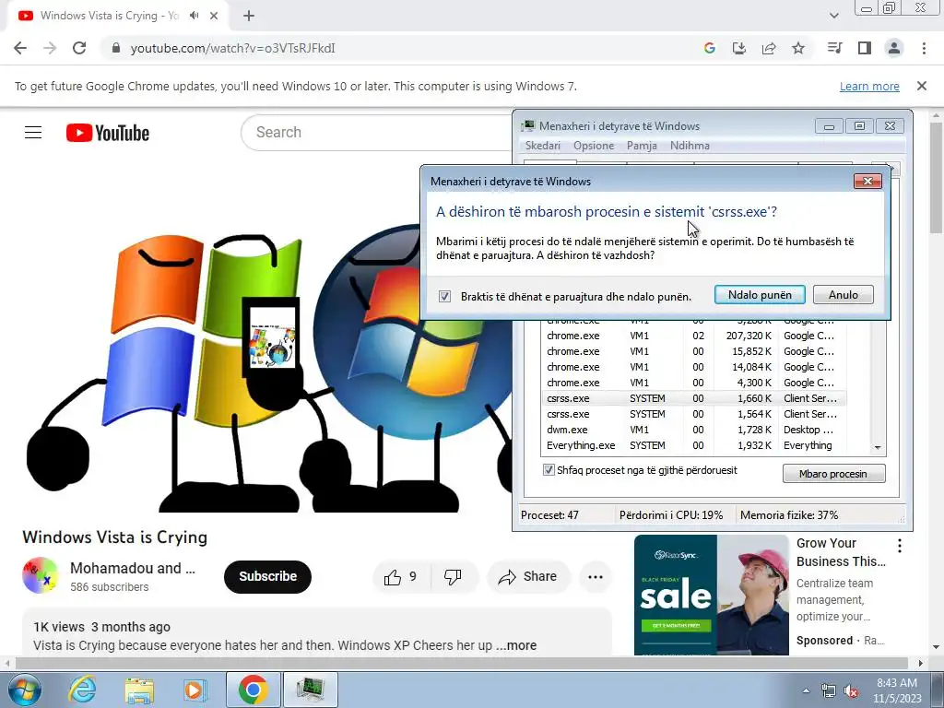
Task: Open Chrome three-dot menu
Action: (x=924, y=48)
